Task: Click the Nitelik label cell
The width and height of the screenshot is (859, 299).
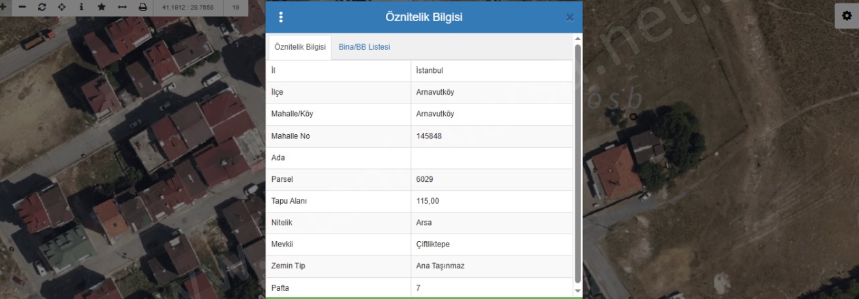Action: click(x=338, y=223)
